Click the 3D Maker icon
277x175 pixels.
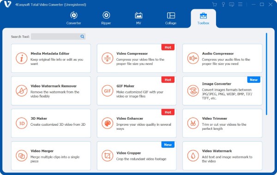22,123
